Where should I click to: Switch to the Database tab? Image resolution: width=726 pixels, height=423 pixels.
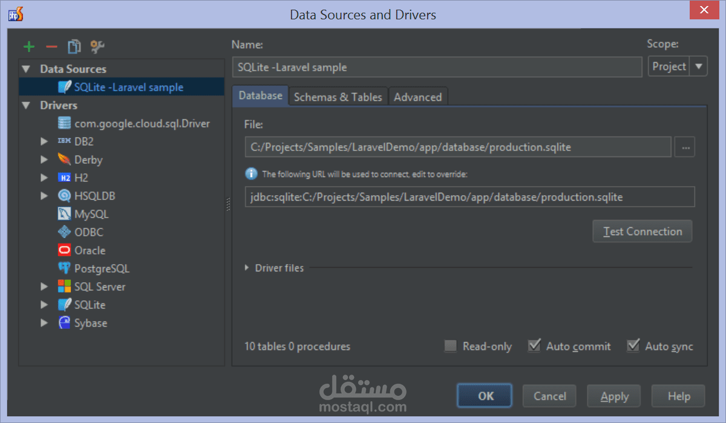pyautogui.click(x=260, y=95)
